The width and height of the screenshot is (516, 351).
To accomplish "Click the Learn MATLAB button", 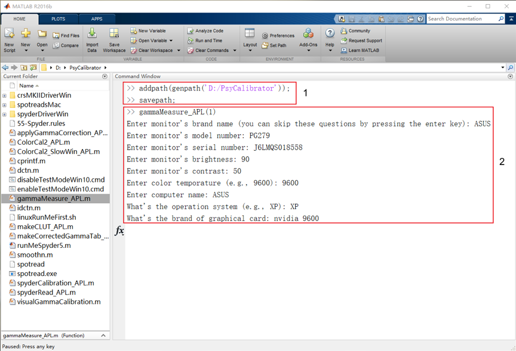I will [360, 50].
